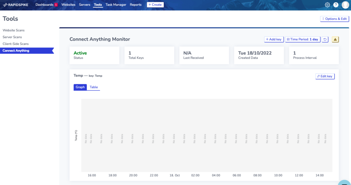This screenshot has width=351, height=185.
Task: Click the 16:00 axis label
Action: (x=92, y=175)
